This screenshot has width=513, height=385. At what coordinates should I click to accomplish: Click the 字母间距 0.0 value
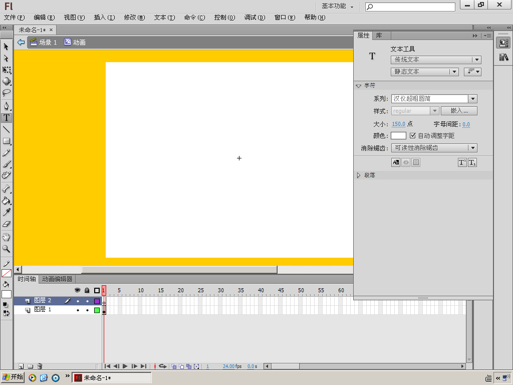point(466,125)
